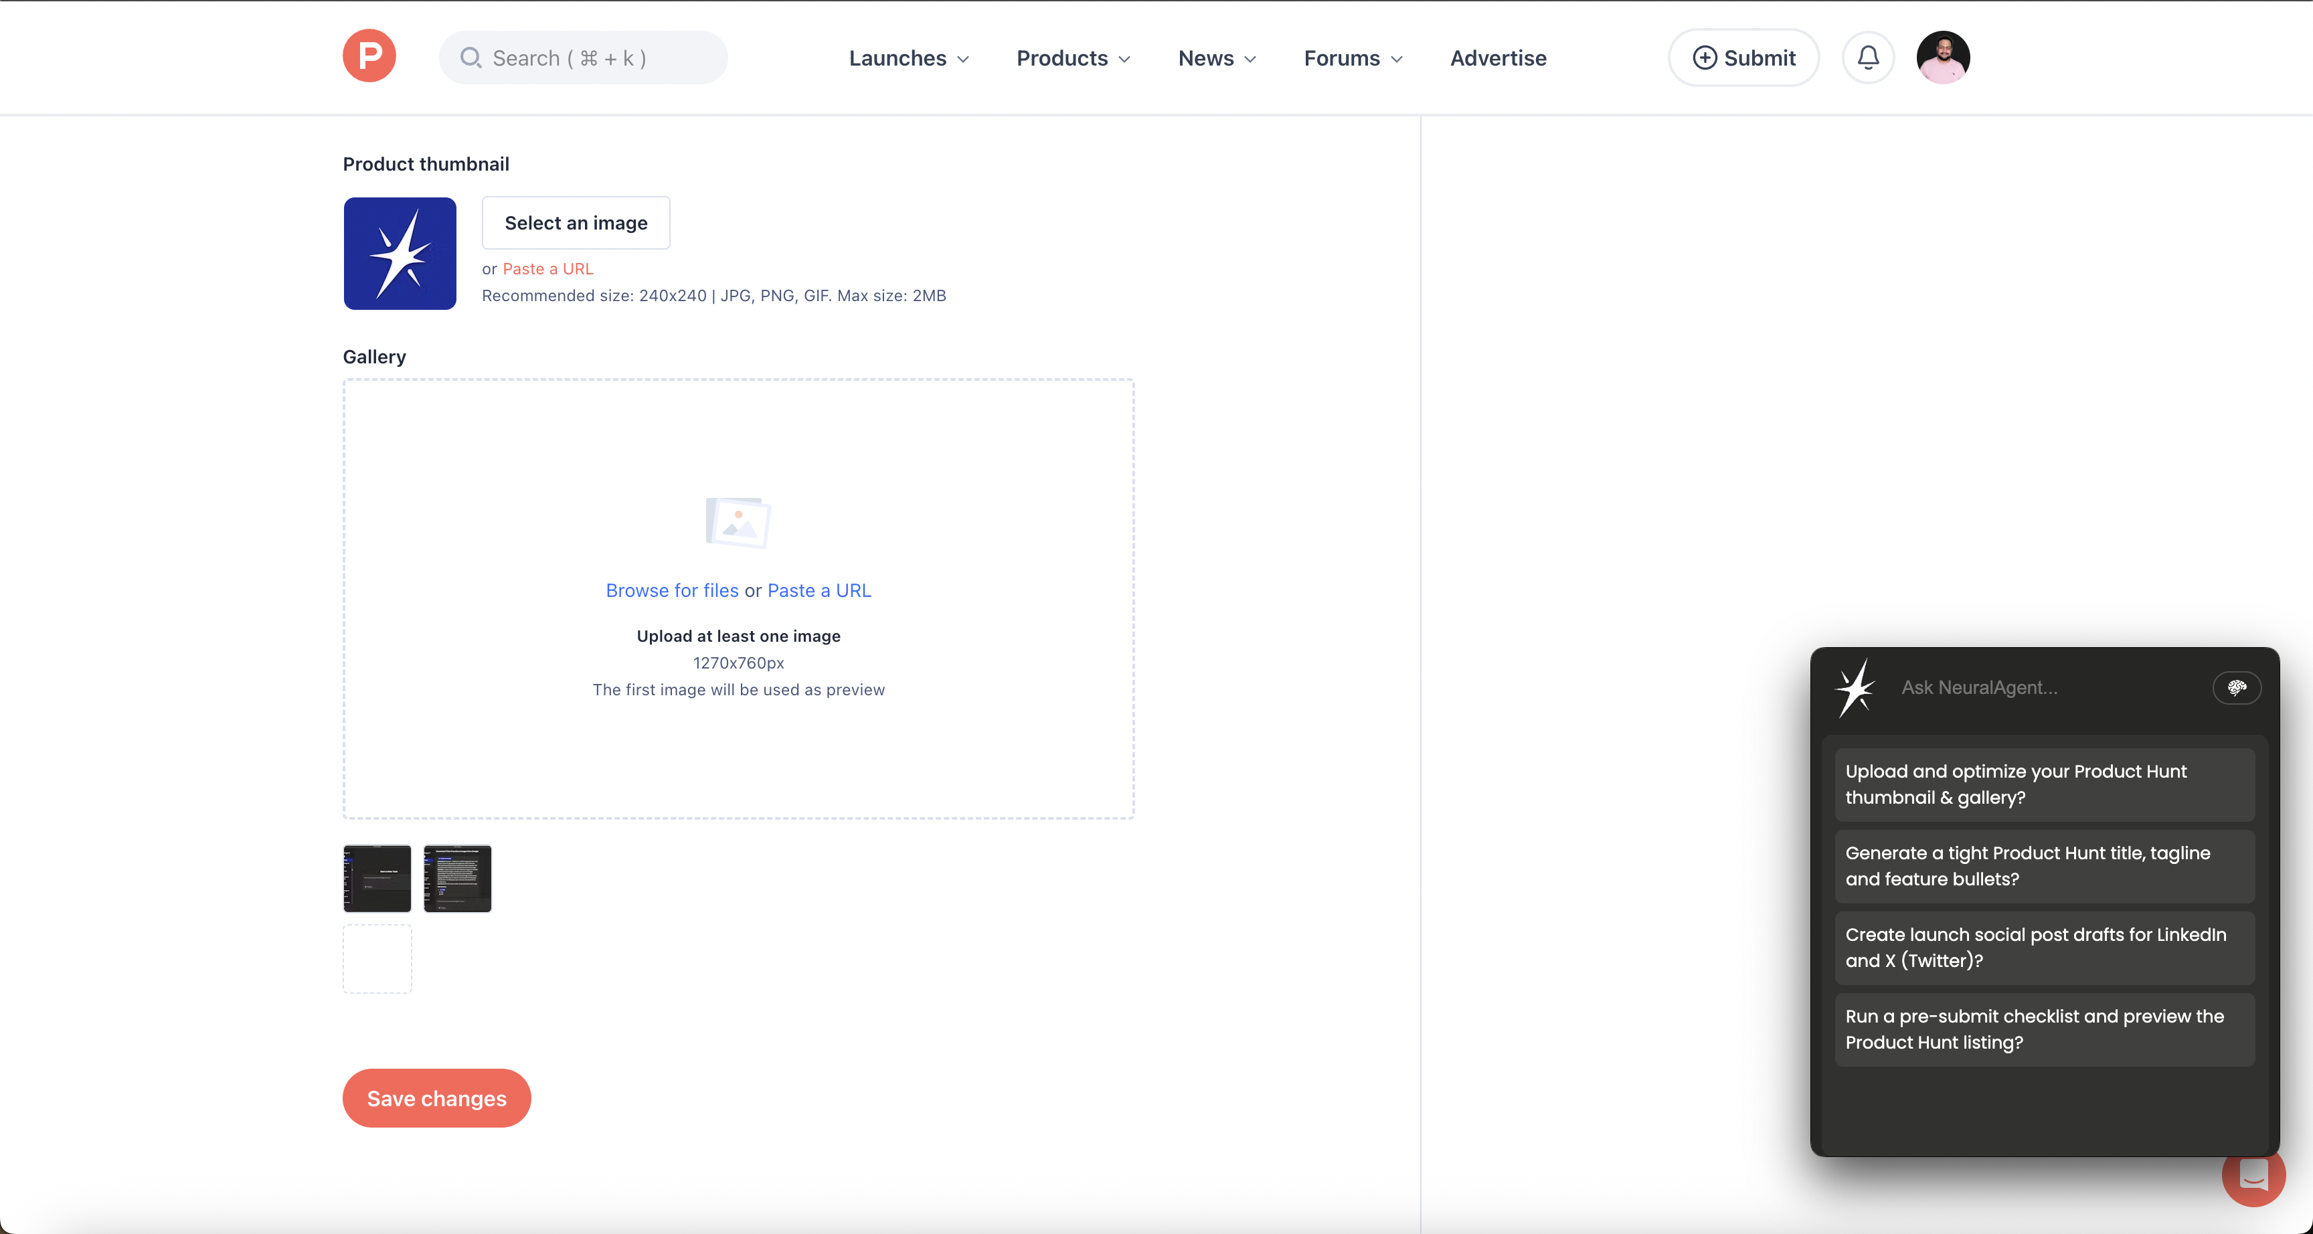Click the blue product thumbnail image
2313x1234 pixels.
click(400, 253)
